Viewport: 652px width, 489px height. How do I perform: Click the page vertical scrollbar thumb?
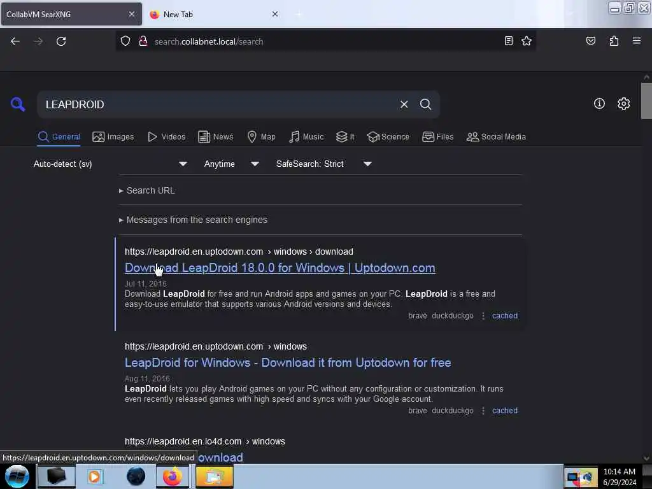[646, 101]
